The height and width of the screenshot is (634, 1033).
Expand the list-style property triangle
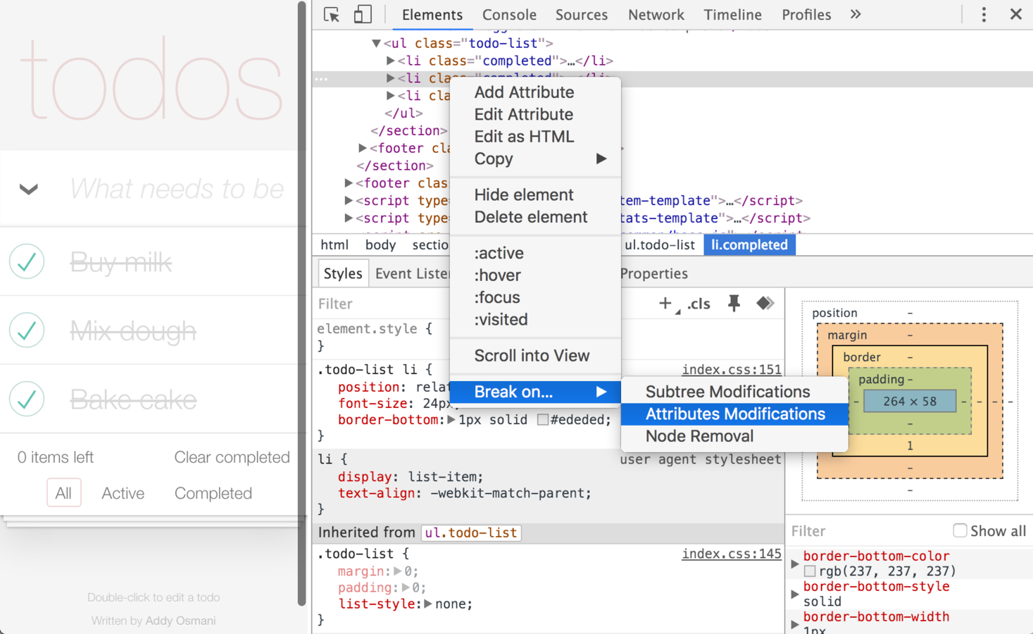point(427,604)
